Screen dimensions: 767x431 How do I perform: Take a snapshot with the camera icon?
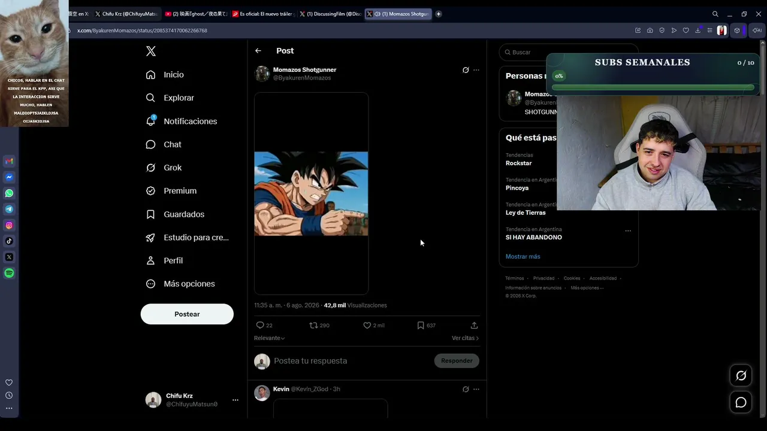(650, 31)
